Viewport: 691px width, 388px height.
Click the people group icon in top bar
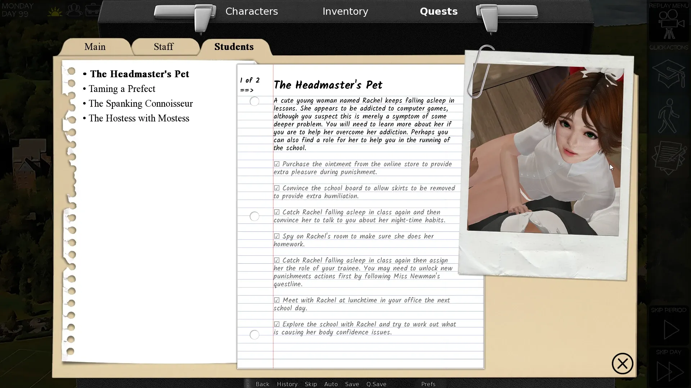[x=74, y=10]
